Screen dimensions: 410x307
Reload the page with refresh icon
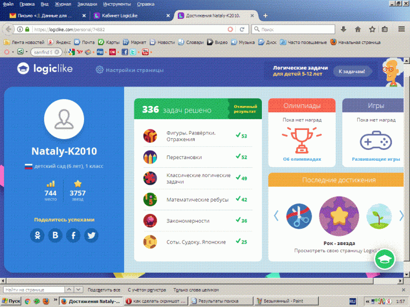[242, 29]
